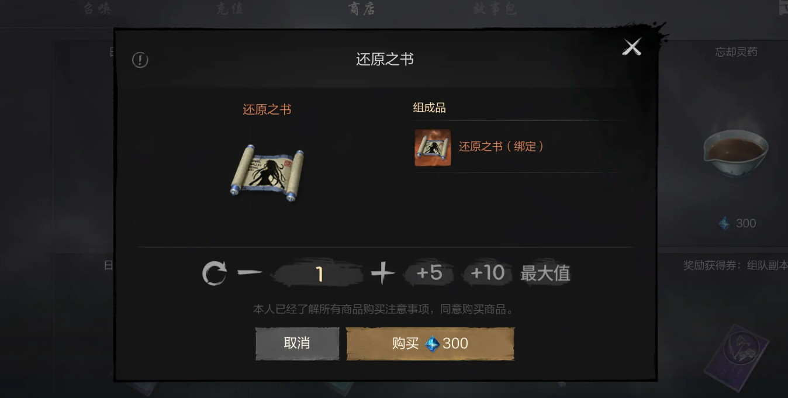Add ten with the +10 button

pyautogui.click(x=487, y=273)
